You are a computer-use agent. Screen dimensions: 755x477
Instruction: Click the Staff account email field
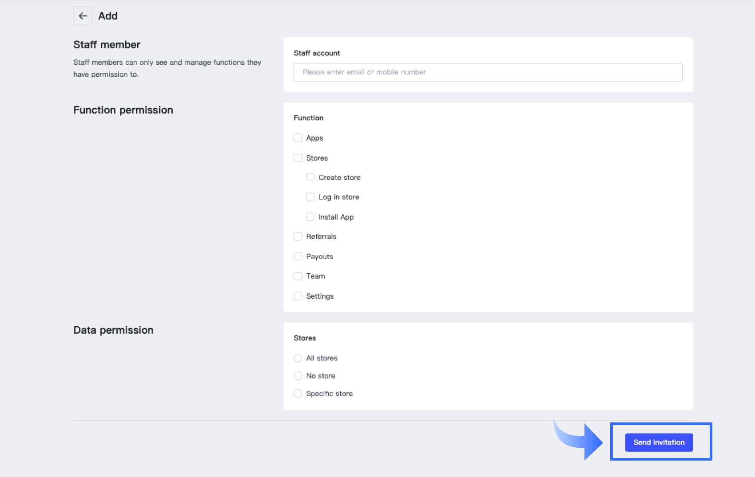click(x=488, y=72)
